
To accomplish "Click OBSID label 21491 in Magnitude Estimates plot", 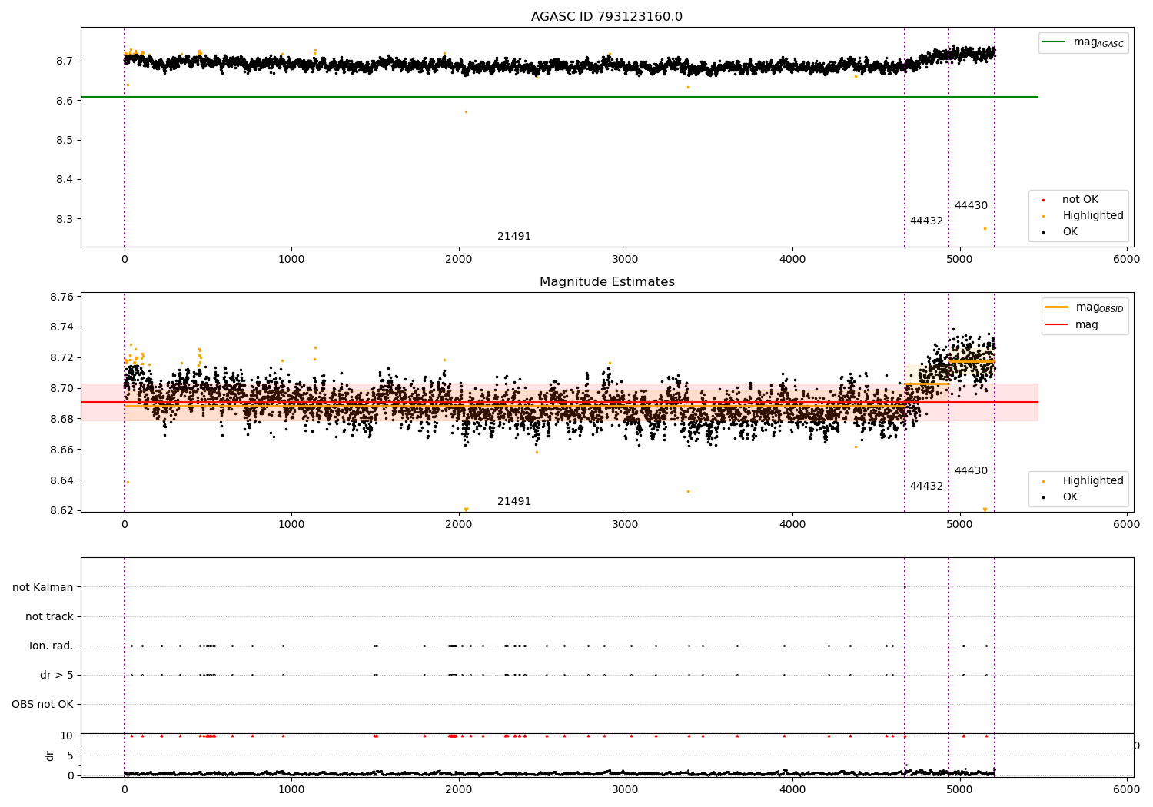I will [514, 502].
